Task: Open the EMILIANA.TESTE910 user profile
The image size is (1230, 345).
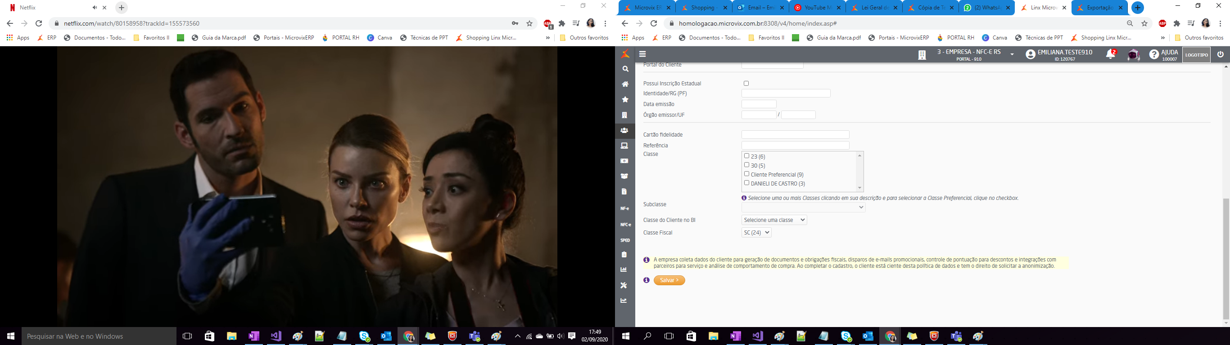Action: [x=1059, y=55]
